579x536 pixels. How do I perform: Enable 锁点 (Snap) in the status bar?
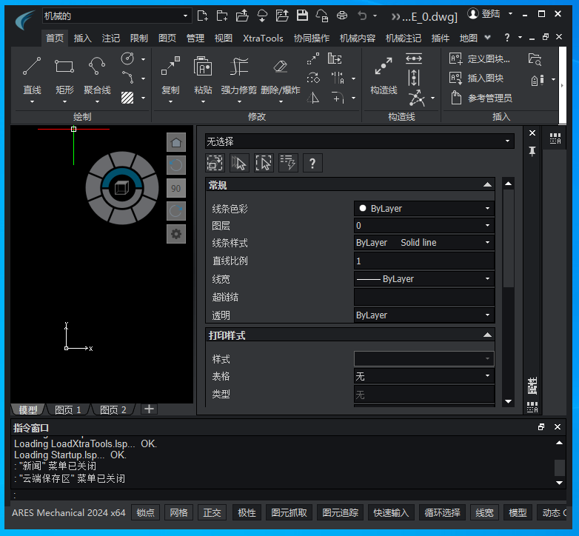click(145, 512)
